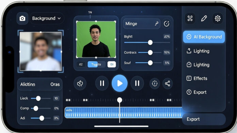237x133 pixels.
Task: Click the green screen portrait thumbnail
Action: tap(96, 39)
